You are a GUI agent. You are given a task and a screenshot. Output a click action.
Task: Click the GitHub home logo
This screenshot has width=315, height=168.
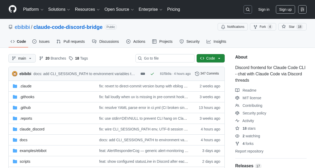coord(12,9)
